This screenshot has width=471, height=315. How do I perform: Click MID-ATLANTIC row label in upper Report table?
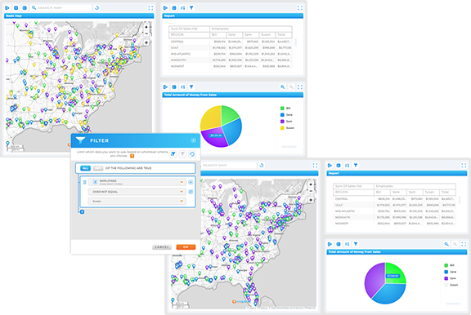[x=181, y=54]
